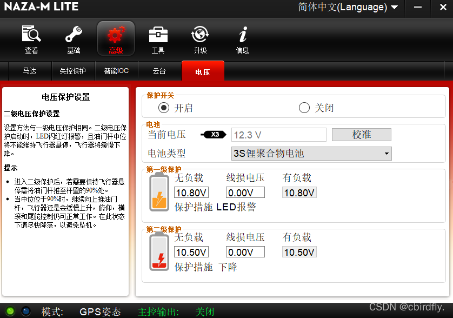Edit first-level 无负载 10.80V field

coord(191,193)
